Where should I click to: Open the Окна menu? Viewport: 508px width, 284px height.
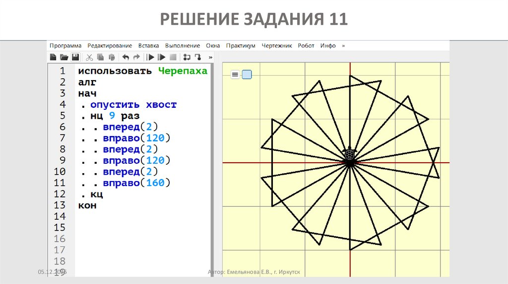pyautogui.click(x=213, y=46)
